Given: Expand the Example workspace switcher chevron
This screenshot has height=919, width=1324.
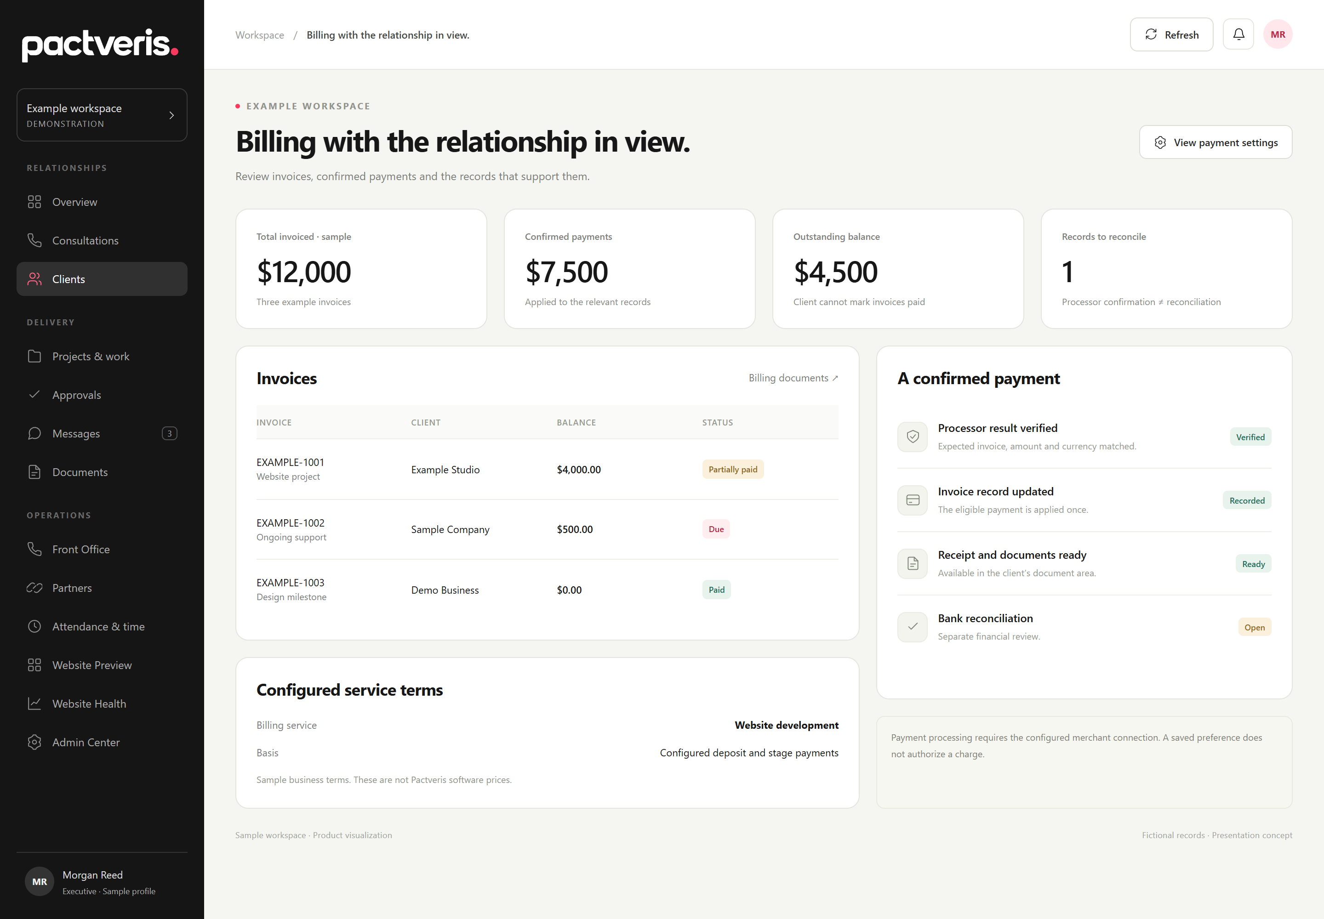Looking at the screenshot, I should click(x=171, y=115).
